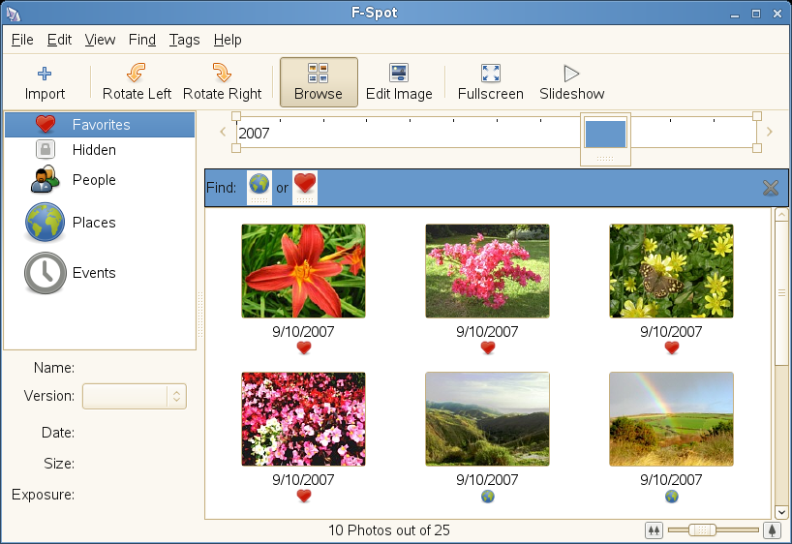Select the Events tag
792x544 pixels.
point(100,273)
